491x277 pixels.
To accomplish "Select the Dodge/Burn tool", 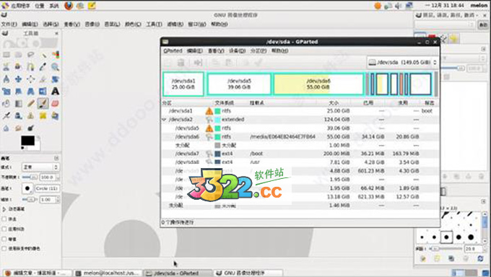I will point(30,128).
